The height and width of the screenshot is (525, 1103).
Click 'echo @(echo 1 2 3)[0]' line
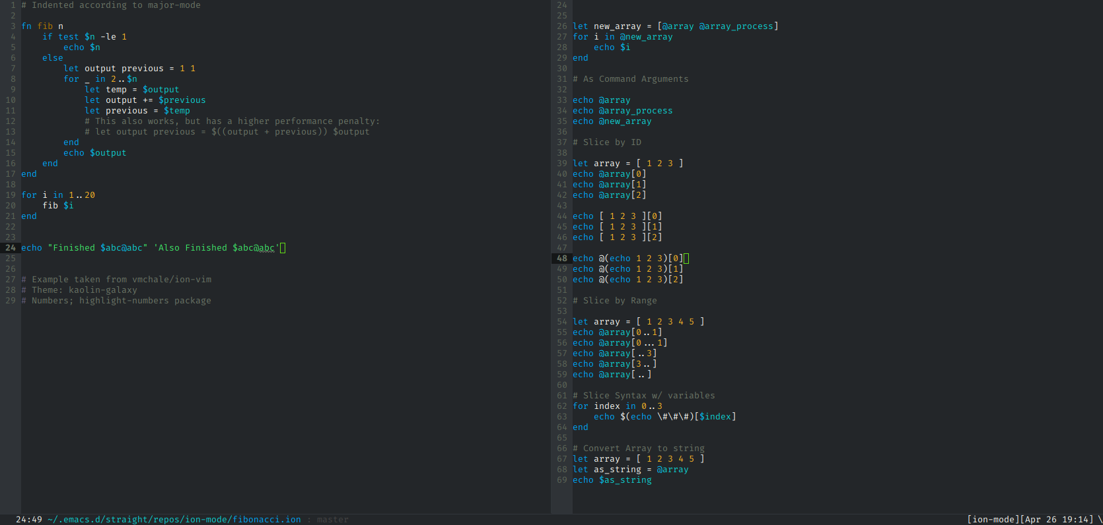pyautogui.click(x=628, y=259)
